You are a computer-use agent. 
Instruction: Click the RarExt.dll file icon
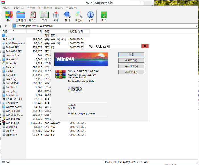[4, 75]
